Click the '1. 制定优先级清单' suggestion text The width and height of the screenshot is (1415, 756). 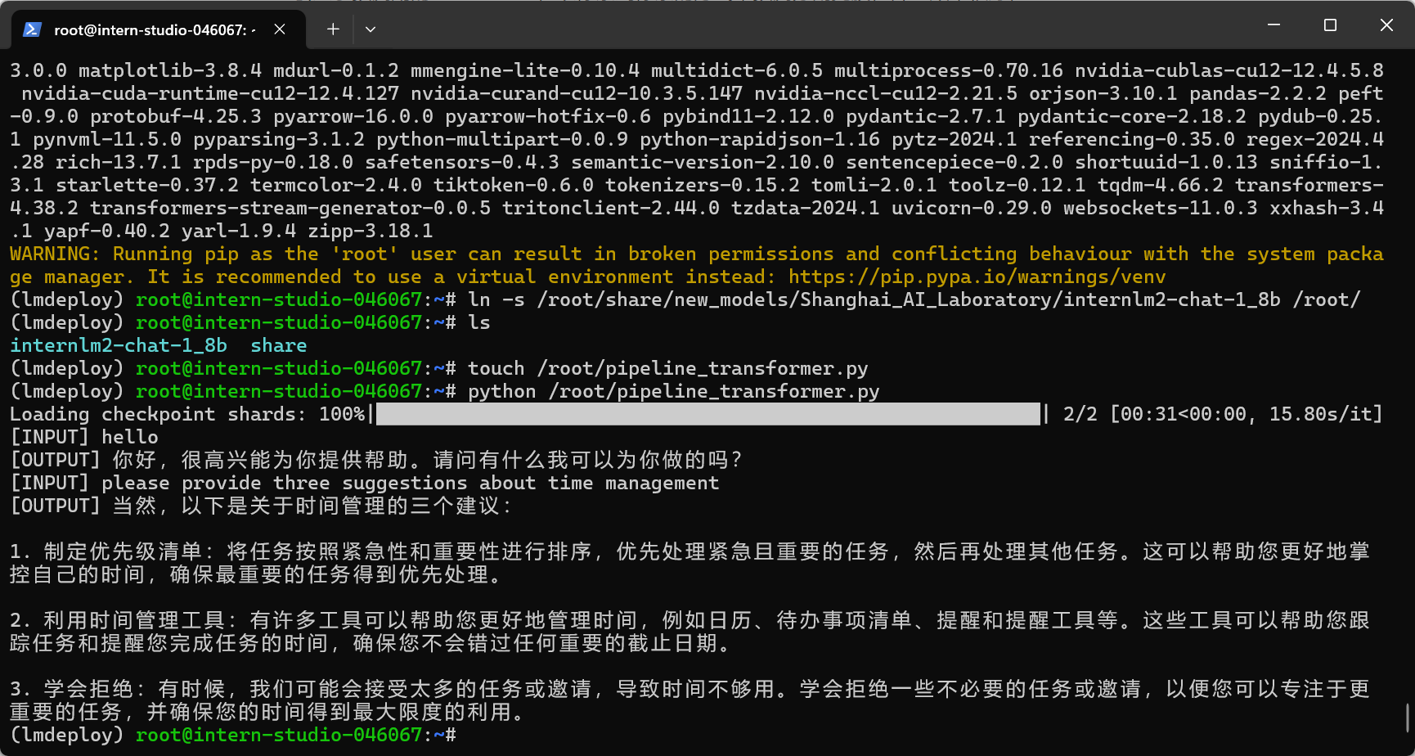[690, 564]
